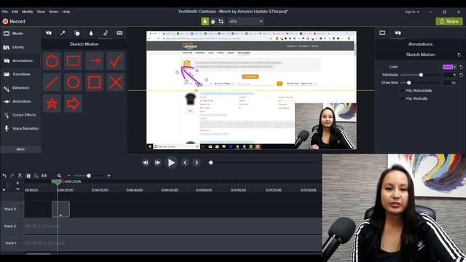Screen dimensions: 466x262
Task: Expand track options chevron below plus
Action: [17, 189]
